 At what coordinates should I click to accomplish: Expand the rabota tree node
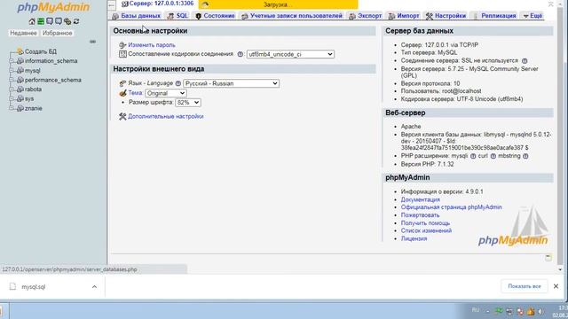click(x=12, y=89)
